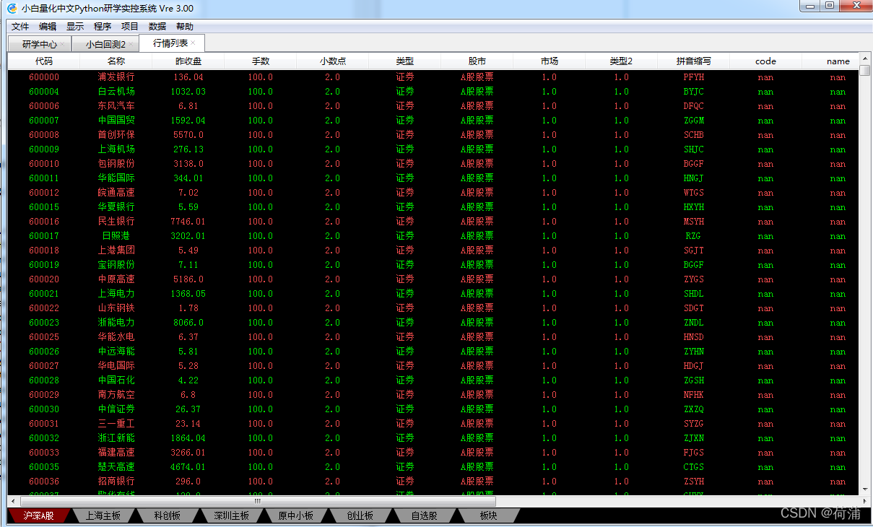Open the 数据 menu
The height and width of the screenshot is (527, 873).
tap(157, 27)
